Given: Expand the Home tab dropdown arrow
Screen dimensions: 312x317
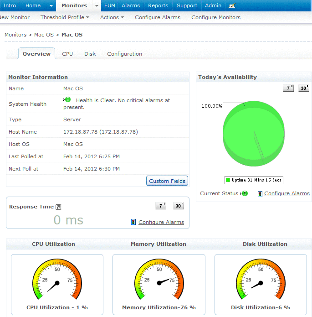Looking at the screenshot, I should pyautogui.click(x=51, y=6).
